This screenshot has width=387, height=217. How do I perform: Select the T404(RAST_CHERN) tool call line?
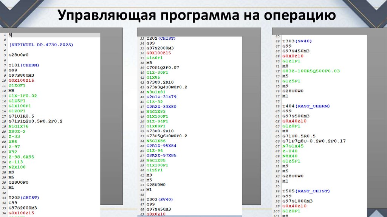tap(306, 106)
